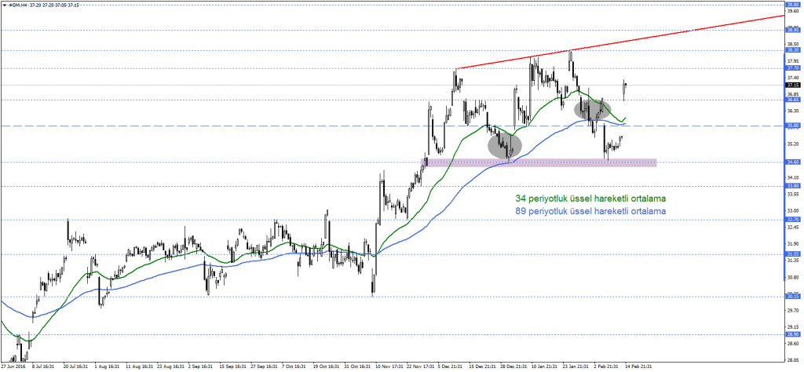Select the purple support zone rectangle
The image size is (804, 372).
539,162
